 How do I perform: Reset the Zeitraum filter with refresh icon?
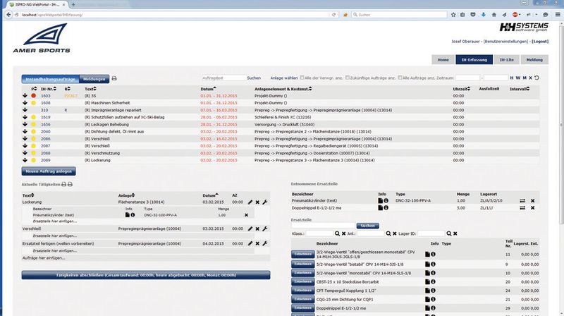tap(537, 78)
